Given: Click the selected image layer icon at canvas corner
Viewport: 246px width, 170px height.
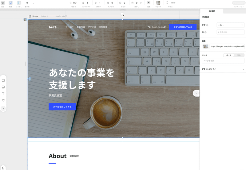Looking at the screenshot, I should coord(25,19).
